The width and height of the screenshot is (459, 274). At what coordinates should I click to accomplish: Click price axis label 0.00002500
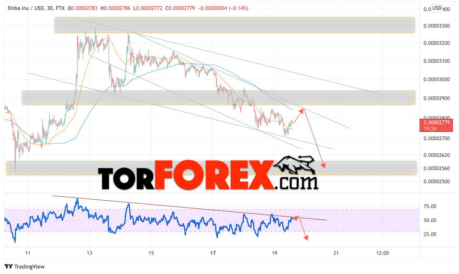pyautogui.click(x=437, y=182)
